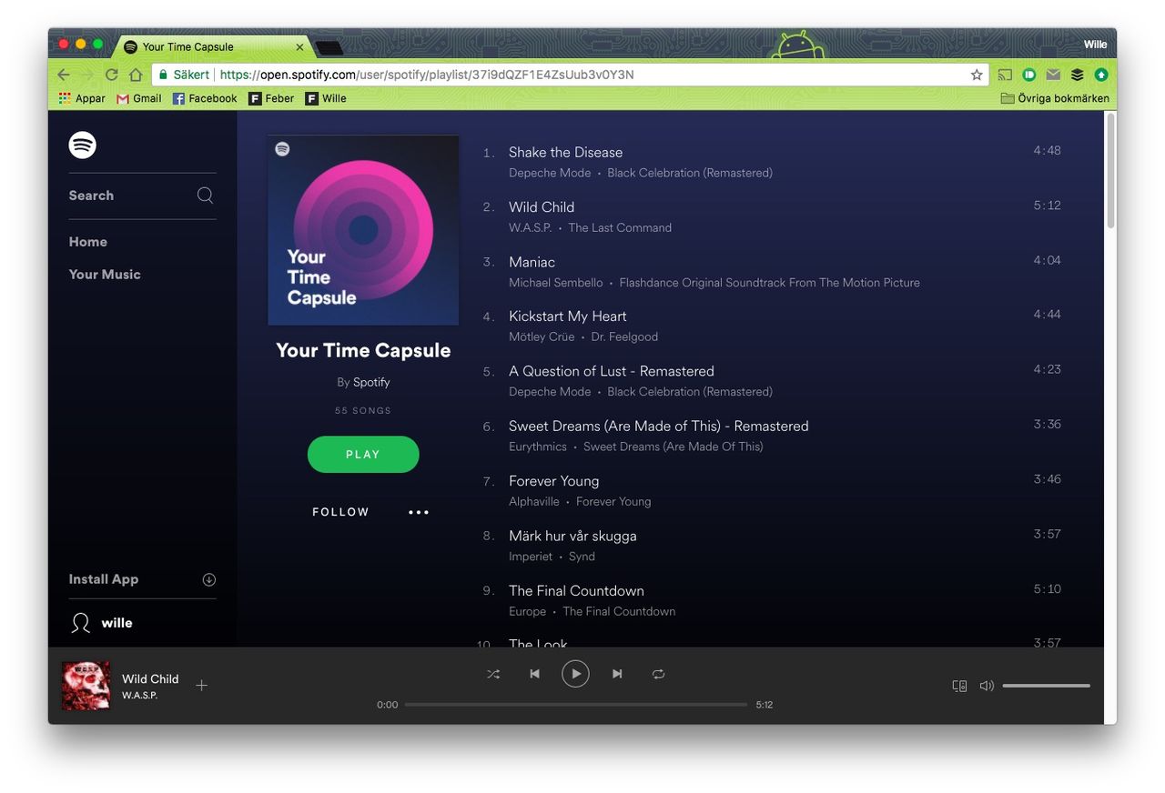
Task: Open artist Europe
Action: (528, 611)
